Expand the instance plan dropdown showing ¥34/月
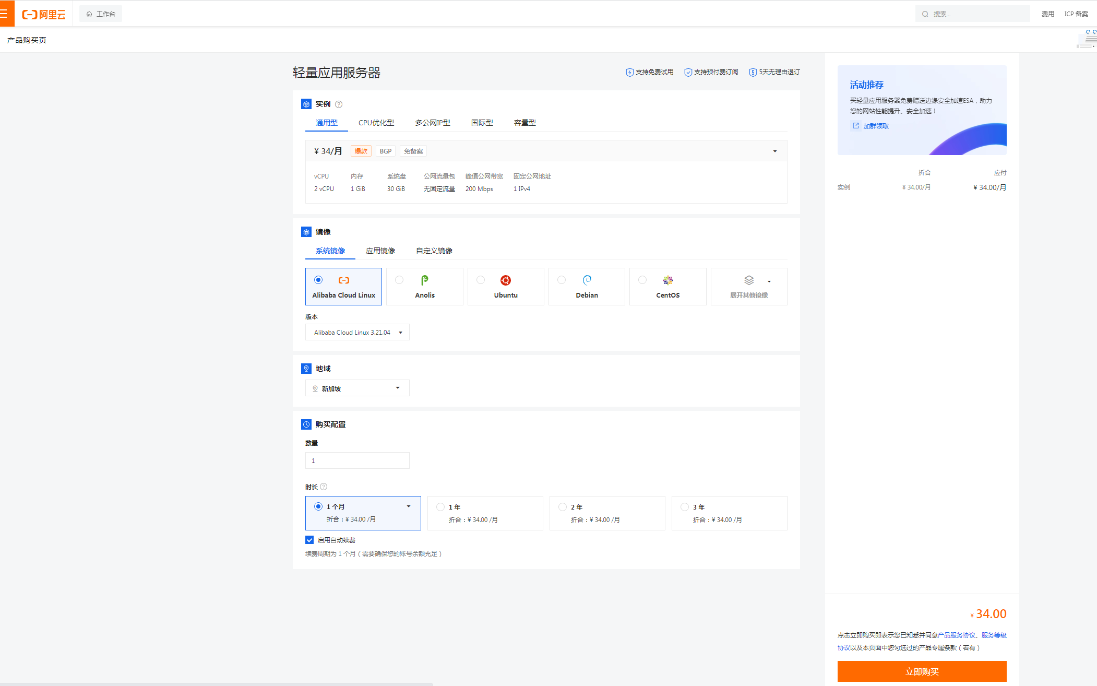The height and width of the screenshot is (686, 1097). (x=774, y=151)
